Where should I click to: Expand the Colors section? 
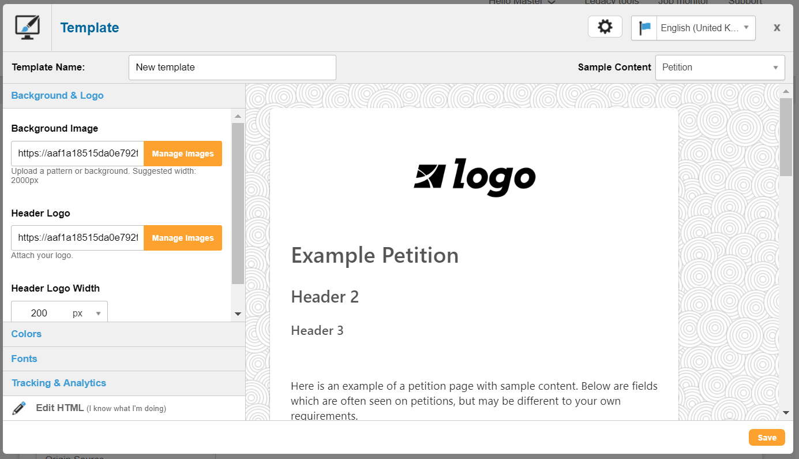26,334
